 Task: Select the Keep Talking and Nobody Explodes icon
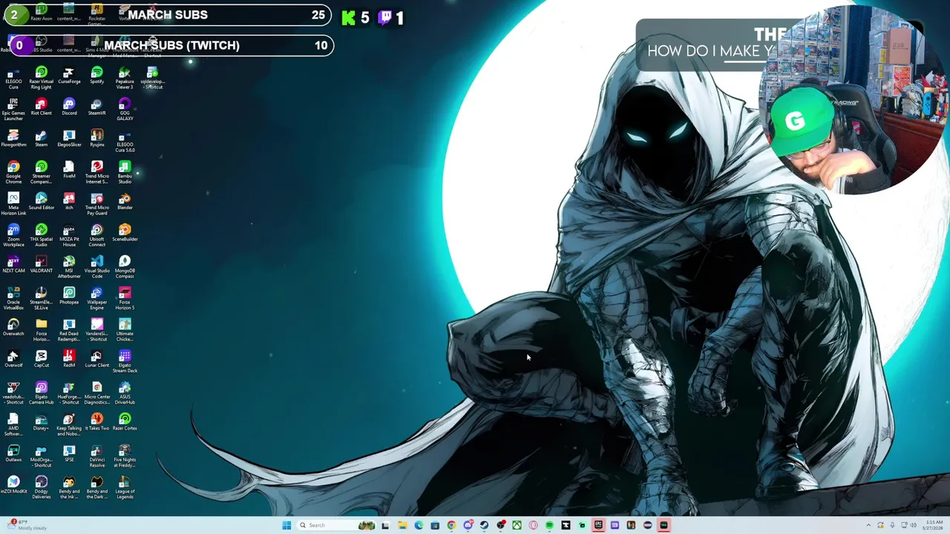[69, 424]
